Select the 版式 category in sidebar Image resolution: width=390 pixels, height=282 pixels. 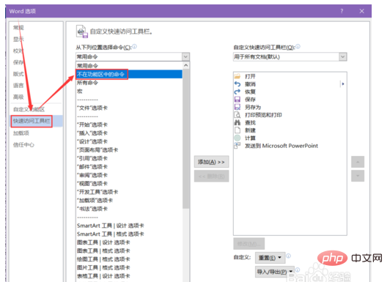tap(18, 74)
